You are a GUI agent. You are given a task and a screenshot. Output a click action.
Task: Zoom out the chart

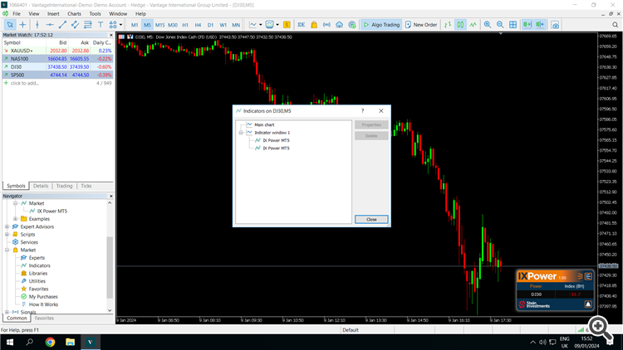(x=500, y=25)
